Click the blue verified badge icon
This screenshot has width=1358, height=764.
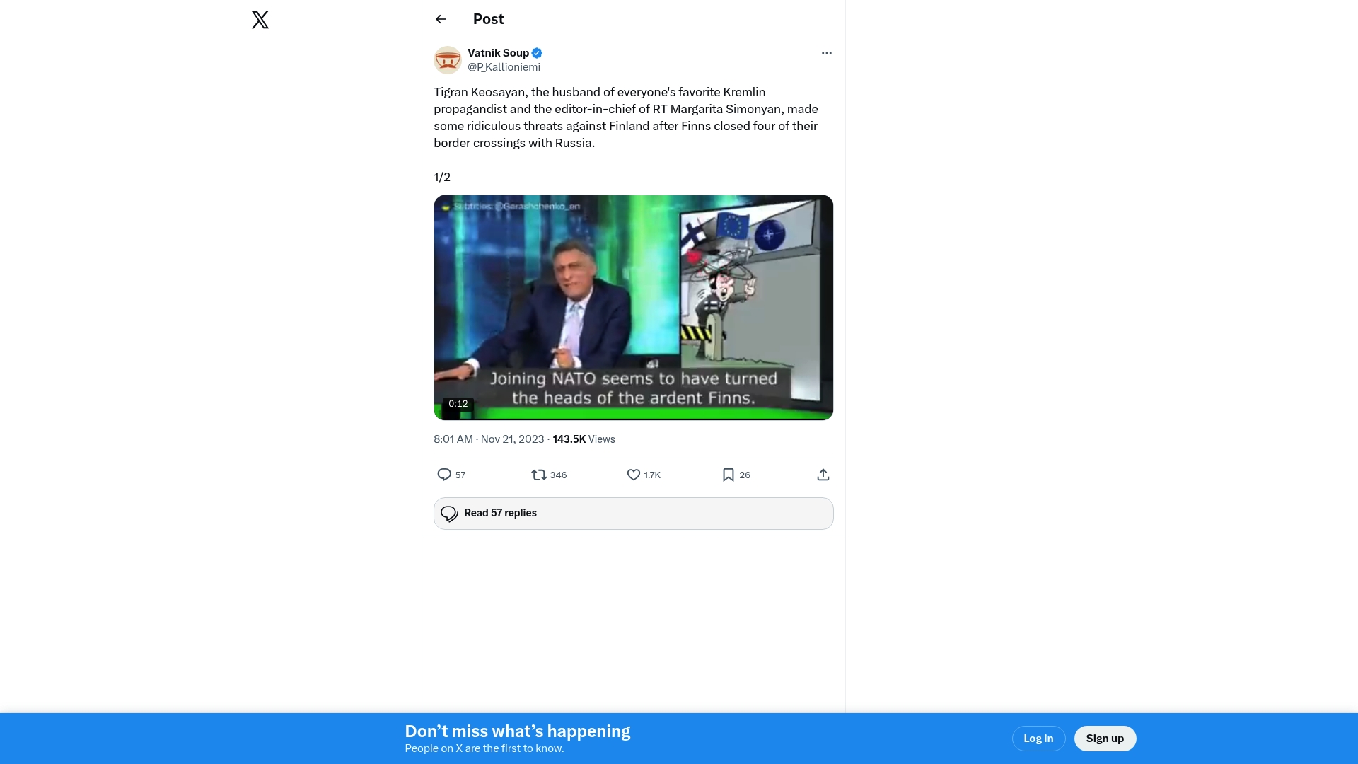coord(537,53)
